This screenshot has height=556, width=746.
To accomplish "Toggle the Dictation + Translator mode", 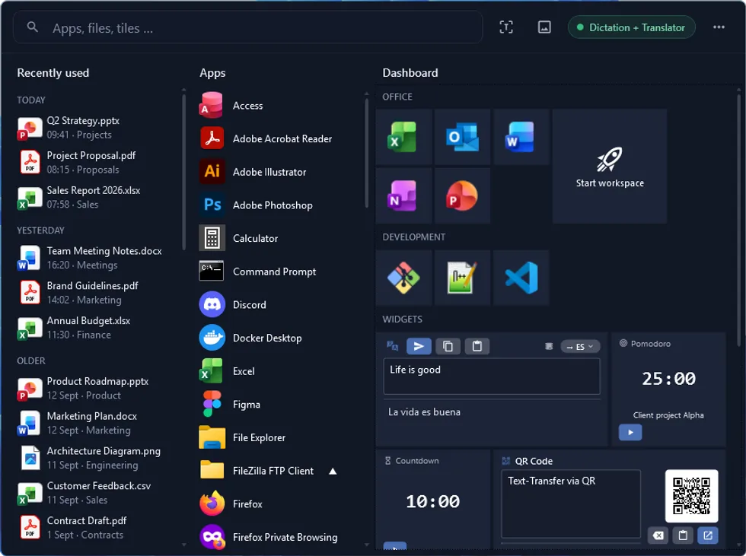I will click(631, 27).
